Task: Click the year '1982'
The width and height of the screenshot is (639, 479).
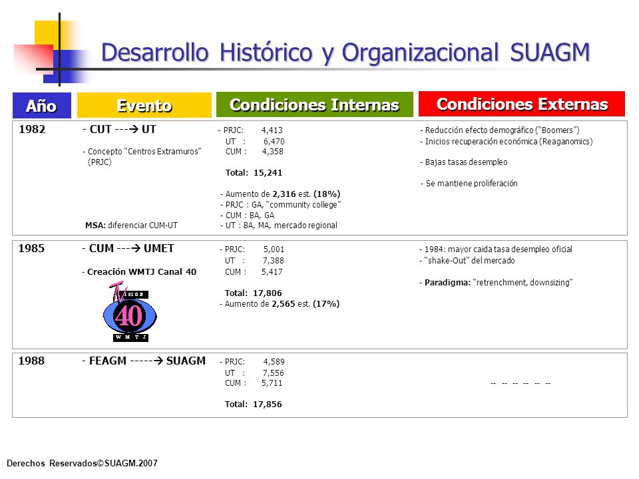Action: tap(32, 129)
